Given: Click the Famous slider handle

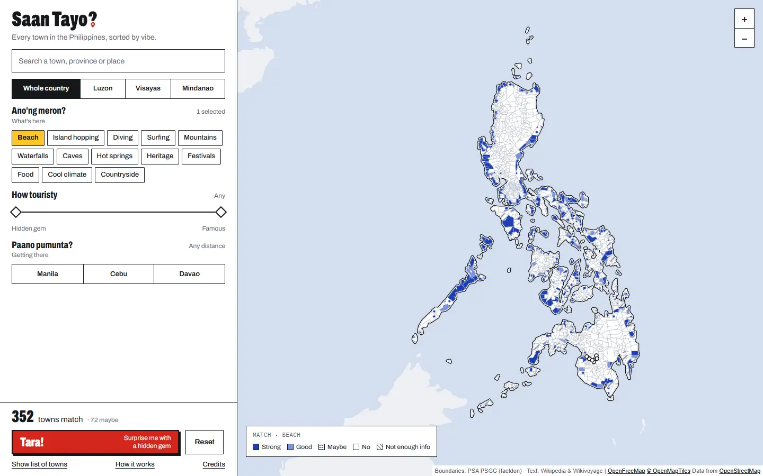Looking at the screenshot, I should point(221,213).
